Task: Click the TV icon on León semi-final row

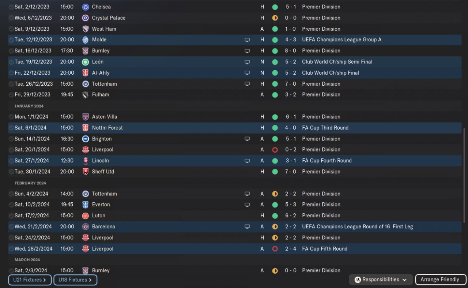Action: (247, 62)
